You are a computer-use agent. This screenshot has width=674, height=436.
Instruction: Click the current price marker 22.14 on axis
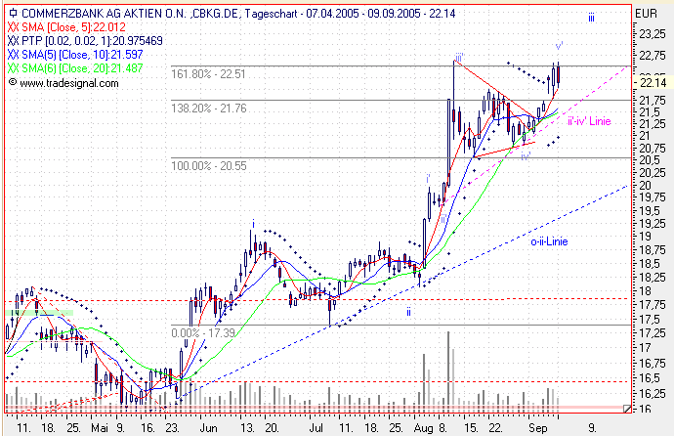[x=653, y=82]
